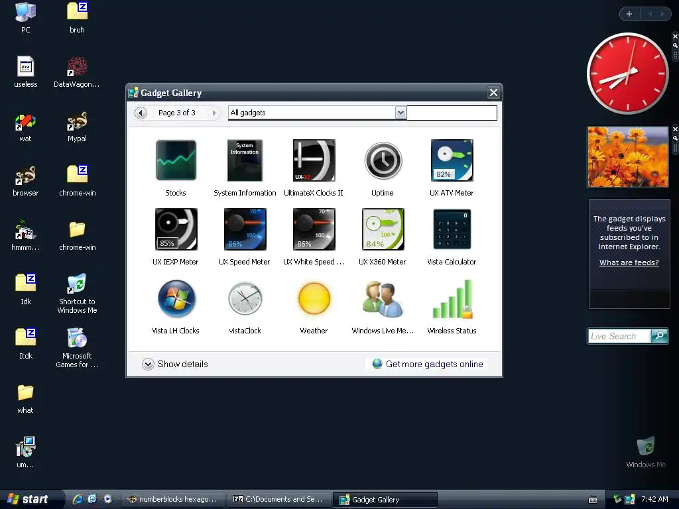The image size is (679, 509).
Task: Click the clock gadget options wrench icon
Action: coord(675,45)
